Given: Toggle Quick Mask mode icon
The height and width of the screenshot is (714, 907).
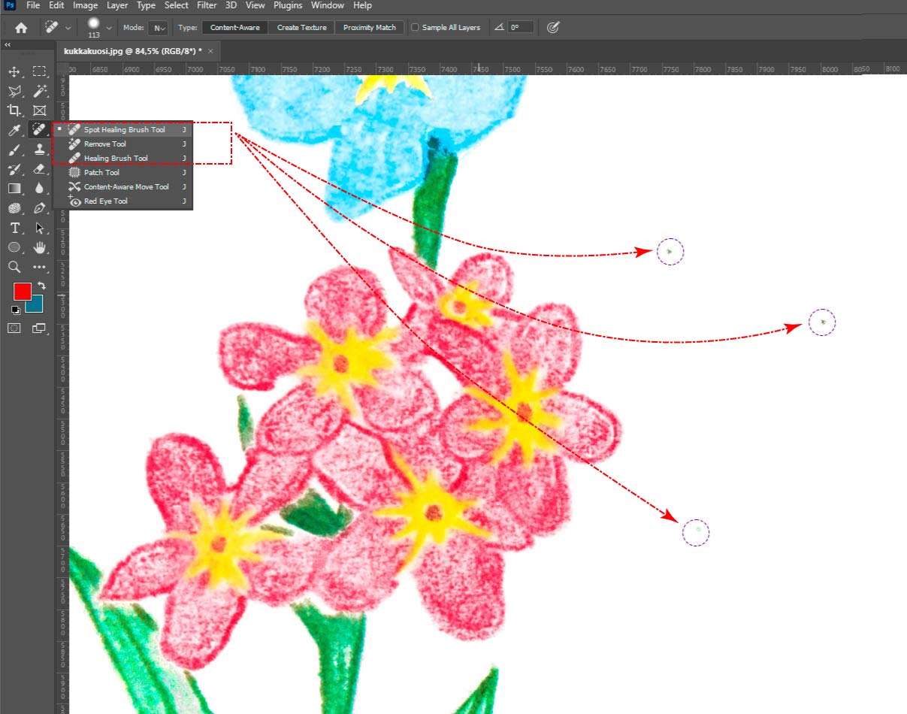Looking at the screenshot, I should point(14,328).
